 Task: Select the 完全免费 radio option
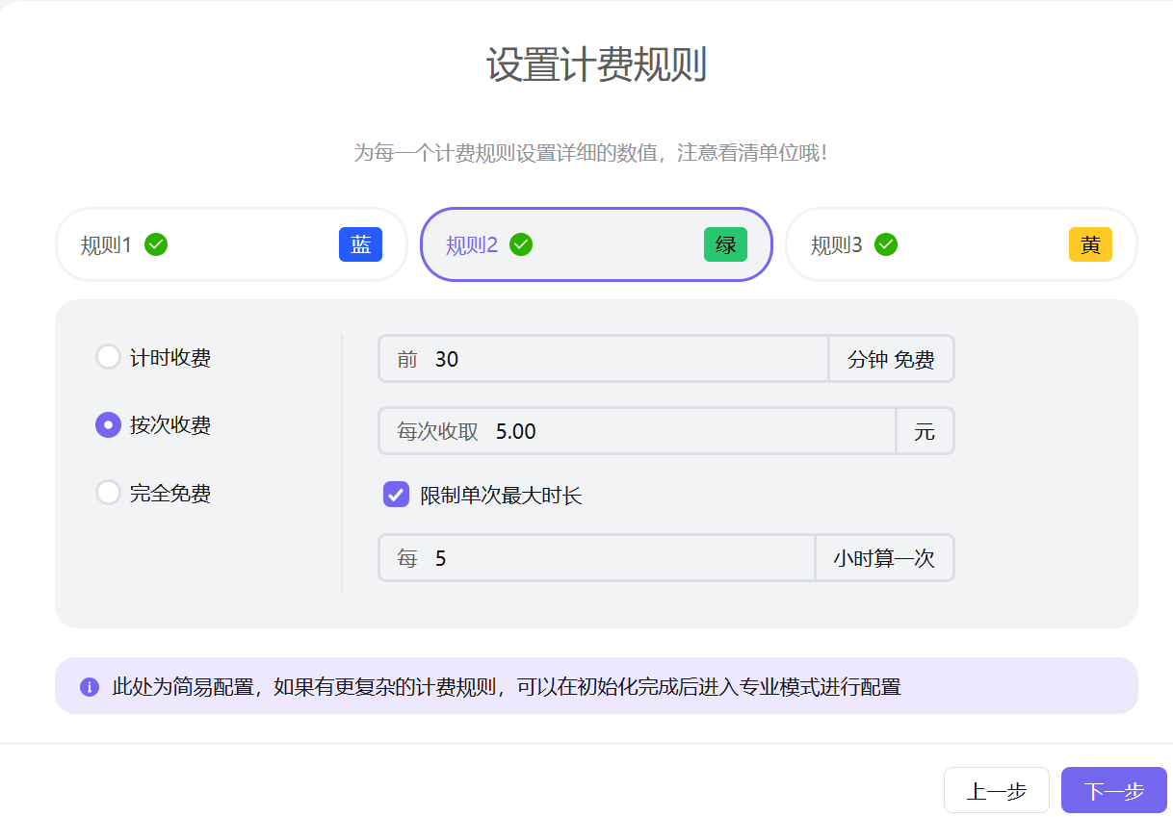tap(107, 493)
